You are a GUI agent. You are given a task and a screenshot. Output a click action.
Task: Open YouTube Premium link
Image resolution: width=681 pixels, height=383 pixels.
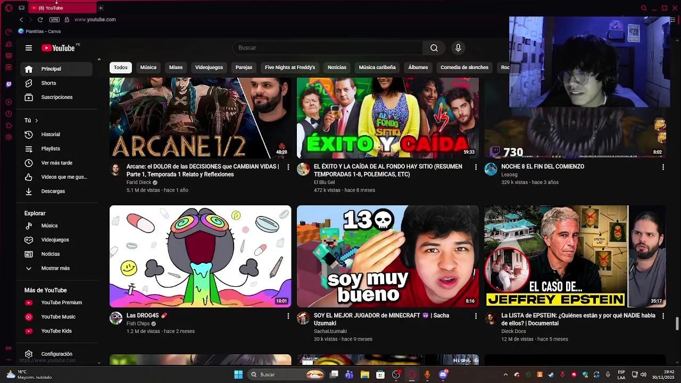57,303
